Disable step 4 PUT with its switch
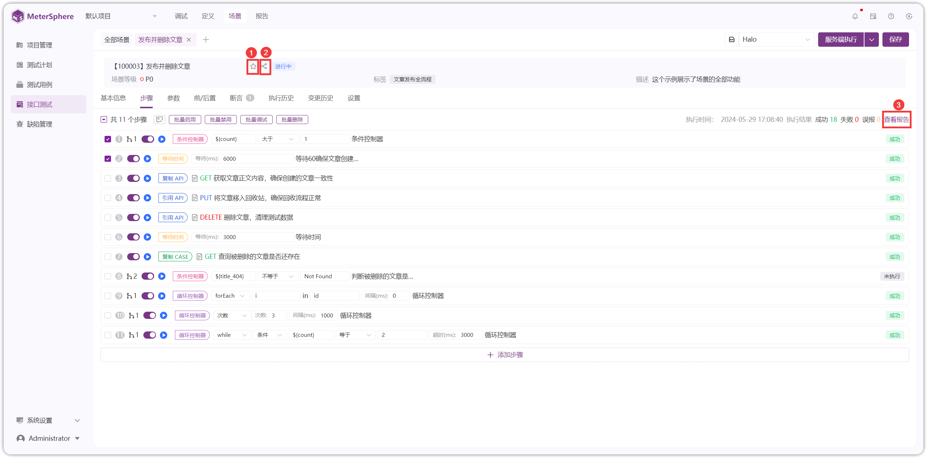This screenshot has width=927, height=458. pyautogui.click(x=133, y=198)
